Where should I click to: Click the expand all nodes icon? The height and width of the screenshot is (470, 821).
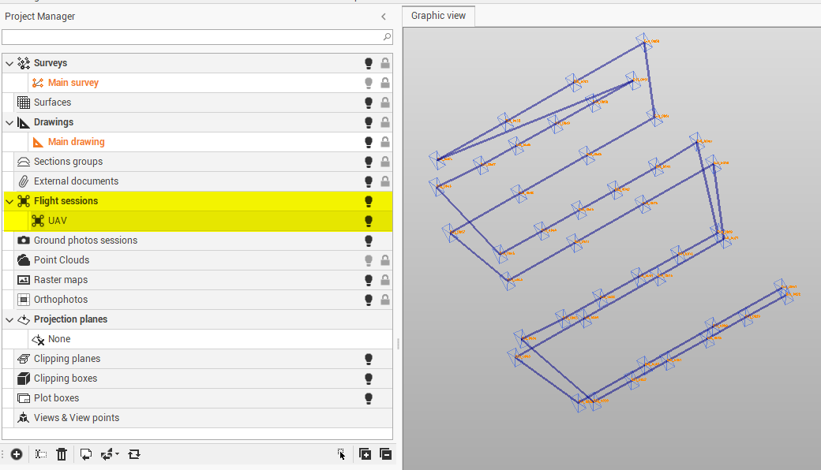pyautogui.click(x=365, y=454)
